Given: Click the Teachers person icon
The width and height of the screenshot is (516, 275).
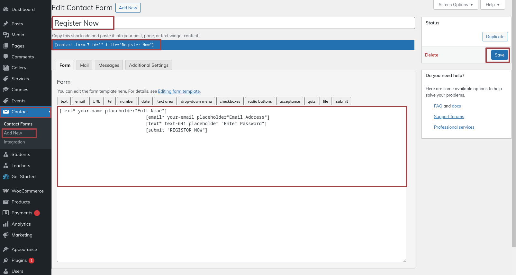Looking at the screenshot, I should point(6,166).
